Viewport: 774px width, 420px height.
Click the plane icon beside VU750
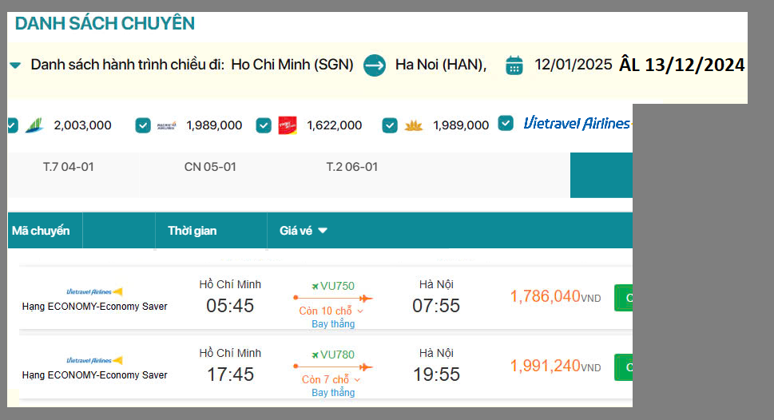click(315, 286)
